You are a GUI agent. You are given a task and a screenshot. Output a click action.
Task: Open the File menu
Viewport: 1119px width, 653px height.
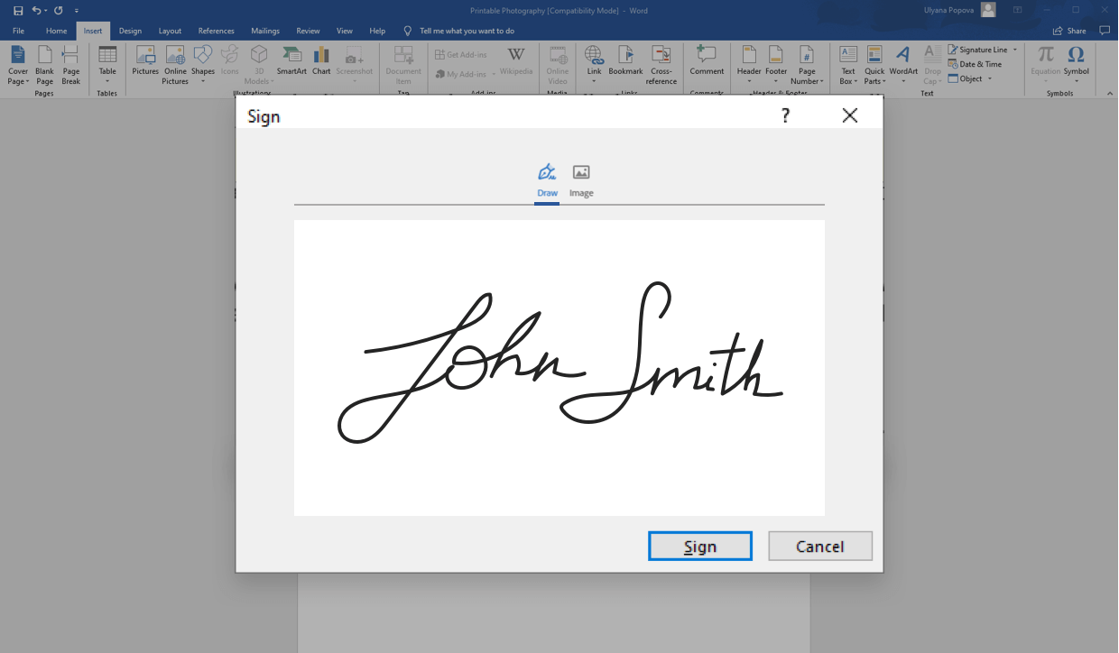tap(18, 31)
